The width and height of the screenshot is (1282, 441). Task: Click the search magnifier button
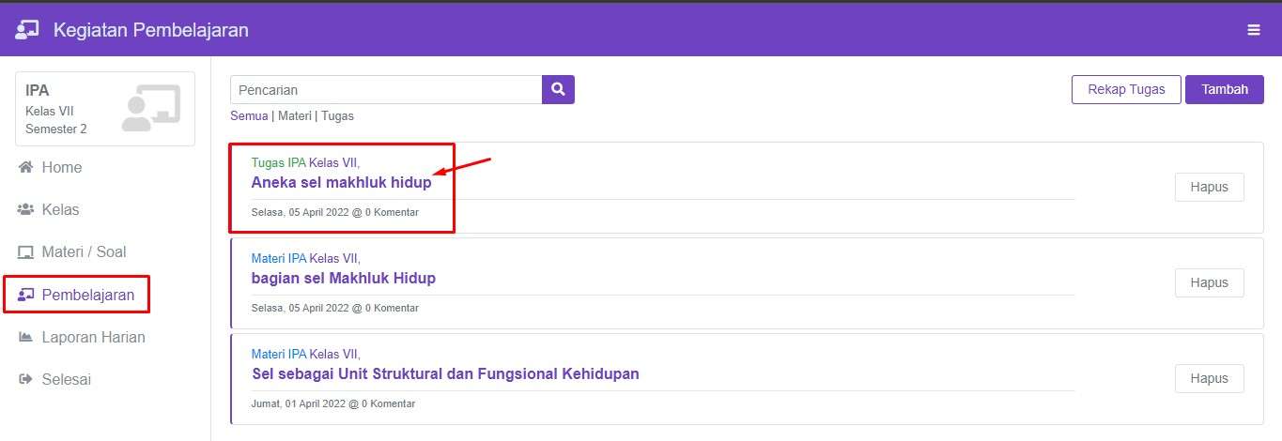pos(558,90)
